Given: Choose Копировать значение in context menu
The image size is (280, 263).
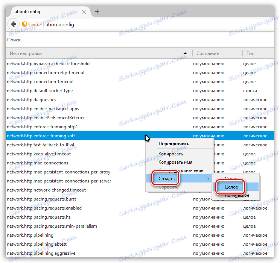Looking at the screenshot, I should pos(180,170).
